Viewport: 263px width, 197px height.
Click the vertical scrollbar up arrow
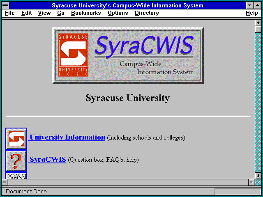click(258, 23)
